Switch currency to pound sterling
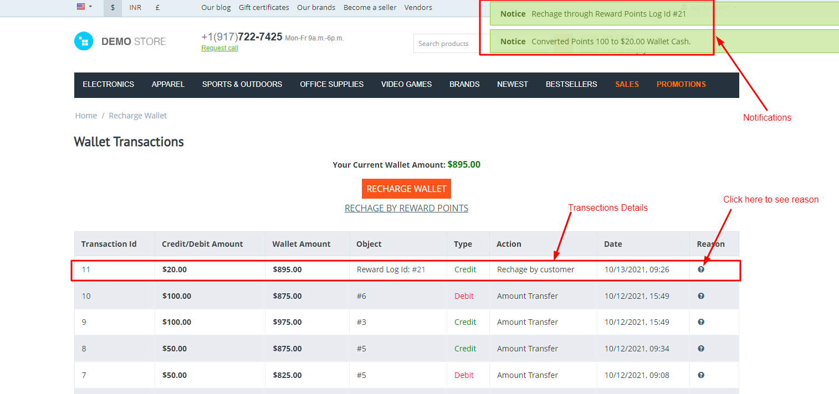The width and height of the screenshot is (839, 394). tap(158, 8)
